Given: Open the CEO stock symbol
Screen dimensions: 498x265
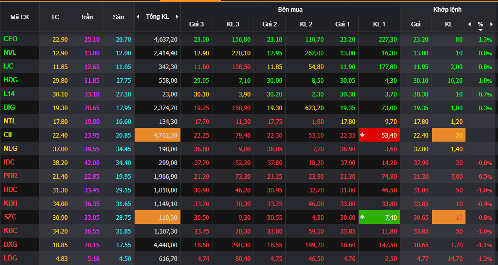Looking at the screenshot, I should click(x=10, y=39).
